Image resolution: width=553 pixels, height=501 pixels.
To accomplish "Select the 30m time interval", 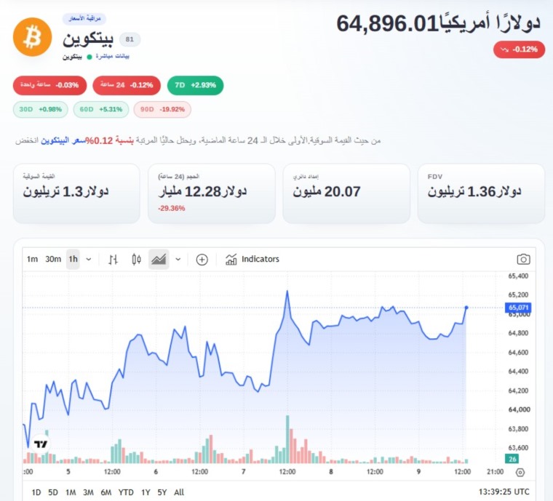I will click(x=53, y=260).
